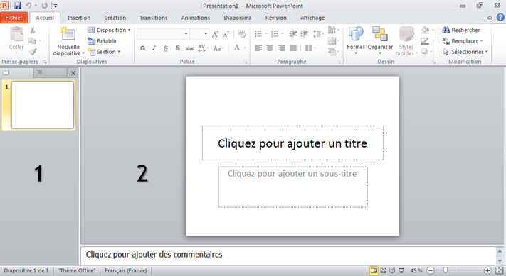Click shape outline pen icon
This screenshot has height=276, width=506.
click(x=426, y=41)
